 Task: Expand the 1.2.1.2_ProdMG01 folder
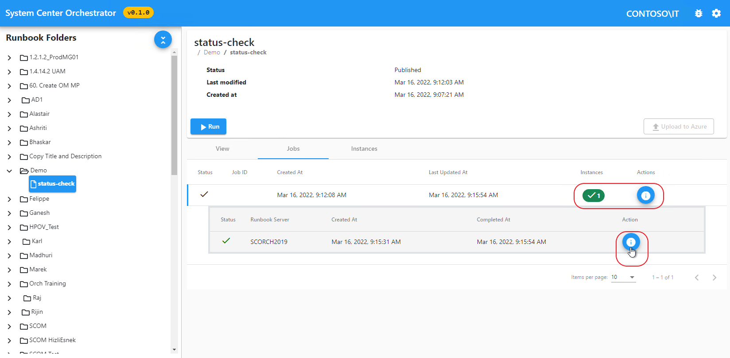pos(9,57)
